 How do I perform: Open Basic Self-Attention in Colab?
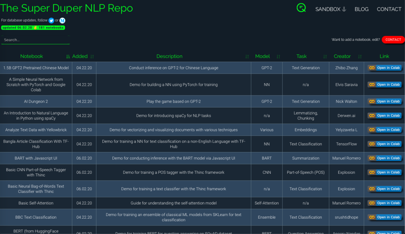[385, 203]
